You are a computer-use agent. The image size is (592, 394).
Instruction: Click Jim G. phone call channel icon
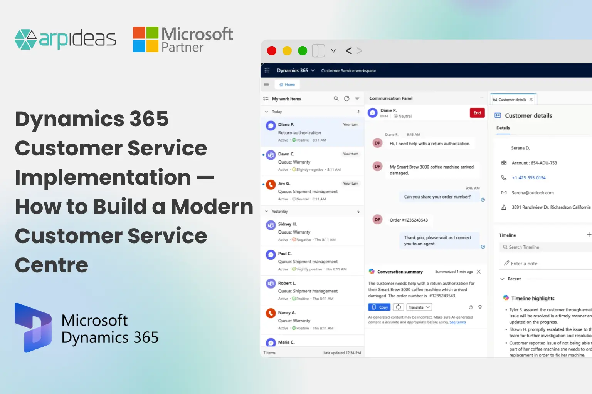271,185
